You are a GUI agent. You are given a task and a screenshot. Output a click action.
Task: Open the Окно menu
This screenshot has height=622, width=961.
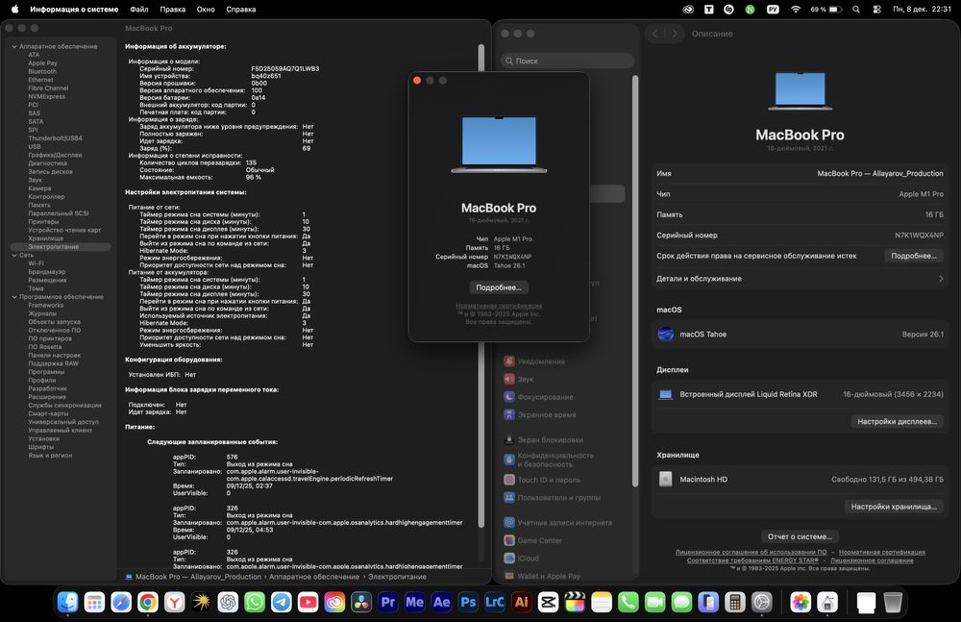pyautogui.click(x=206, y=10)
